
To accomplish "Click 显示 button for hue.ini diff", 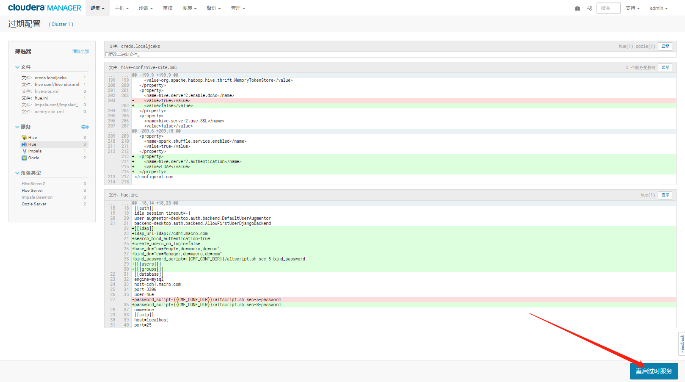I will click(665, 195).
